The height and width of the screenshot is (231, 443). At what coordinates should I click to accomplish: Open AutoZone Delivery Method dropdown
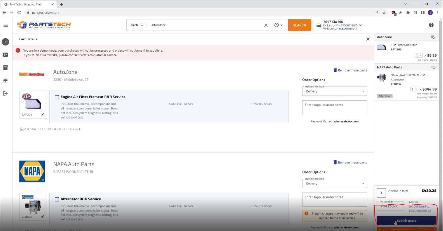tap(334, 91)
